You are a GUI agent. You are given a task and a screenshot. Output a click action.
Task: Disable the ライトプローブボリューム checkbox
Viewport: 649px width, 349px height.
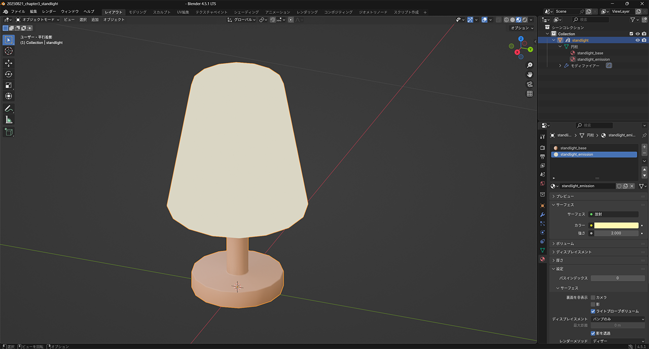pos(593,311)
